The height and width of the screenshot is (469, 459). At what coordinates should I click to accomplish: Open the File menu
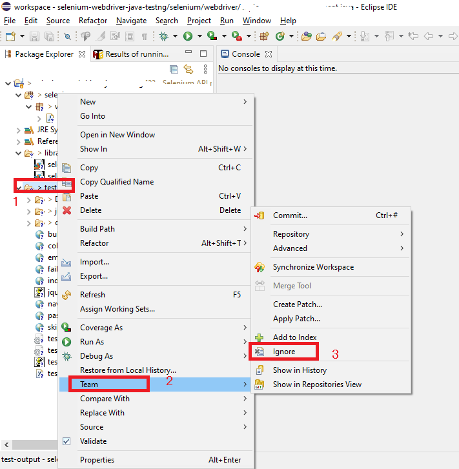point(10,21)
